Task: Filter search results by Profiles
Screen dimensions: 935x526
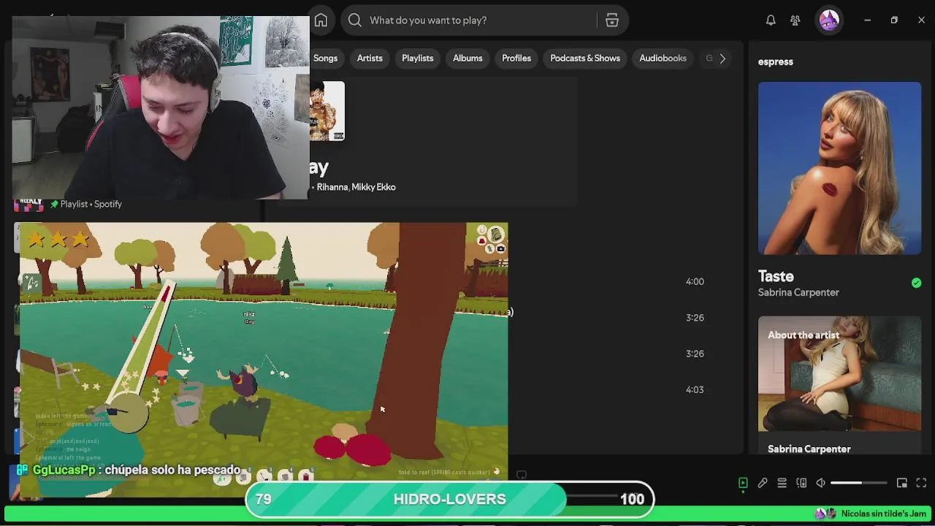Action: tap(516, 58)
